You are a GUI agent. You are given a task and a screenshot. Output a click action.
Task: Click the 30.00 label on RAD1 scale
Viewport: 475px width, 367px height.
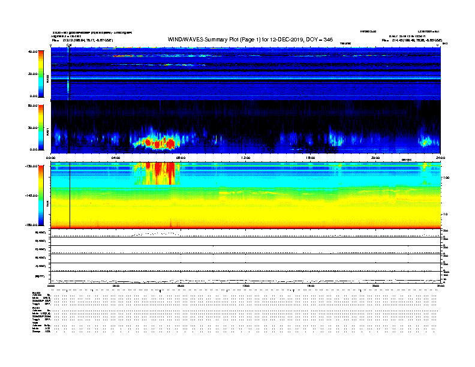32,128
